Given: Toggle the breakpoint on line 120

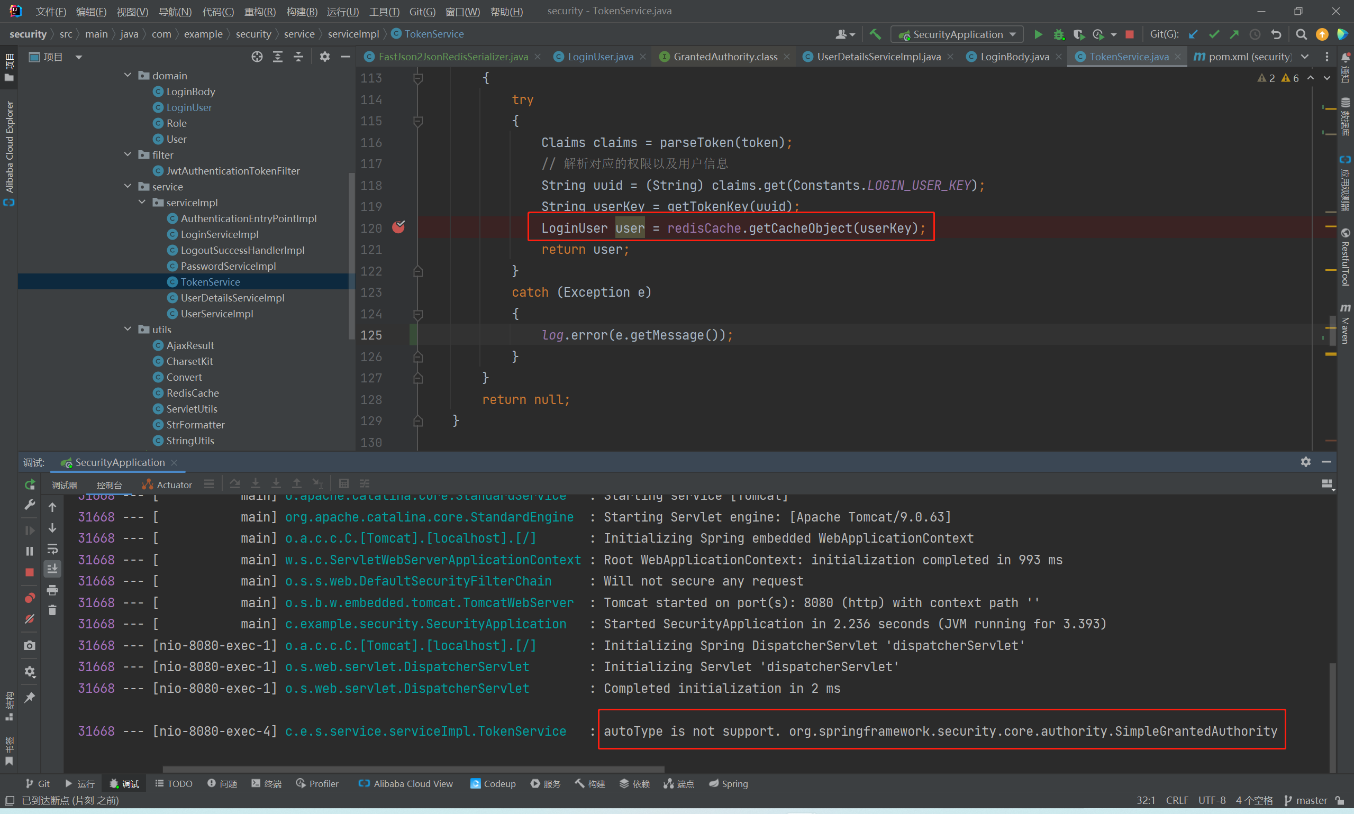Looking at the screenshot, I should [398, 227].
